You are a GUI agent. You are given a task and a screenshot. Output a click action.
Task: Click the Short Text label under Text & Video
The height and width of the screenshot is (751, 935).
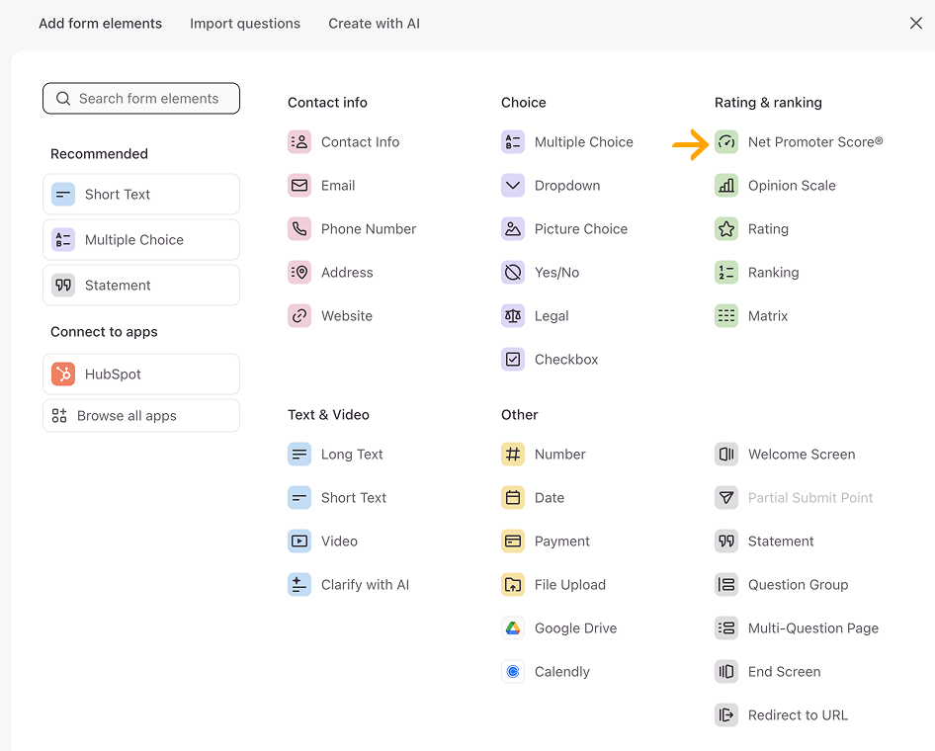click(x=354, y=498)
